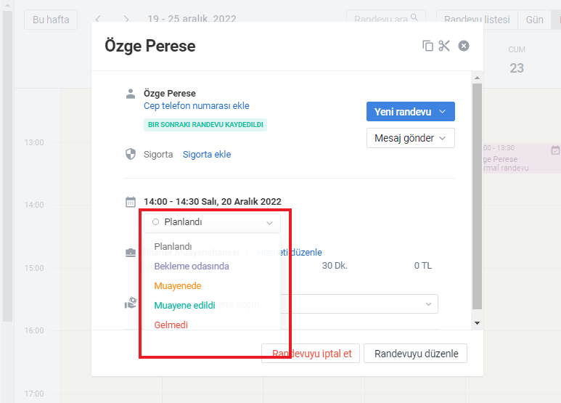Screen dimensions: 561x403
Task: Click the page left scrollbar
Action: (x=7, y=166)
